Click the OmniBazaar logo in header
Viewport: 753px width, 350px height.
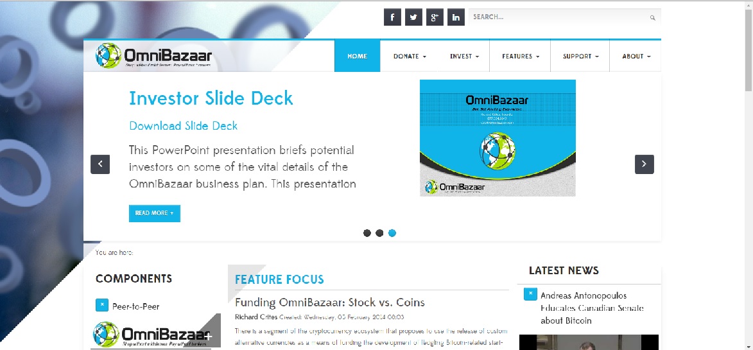[x=154, y=56]
